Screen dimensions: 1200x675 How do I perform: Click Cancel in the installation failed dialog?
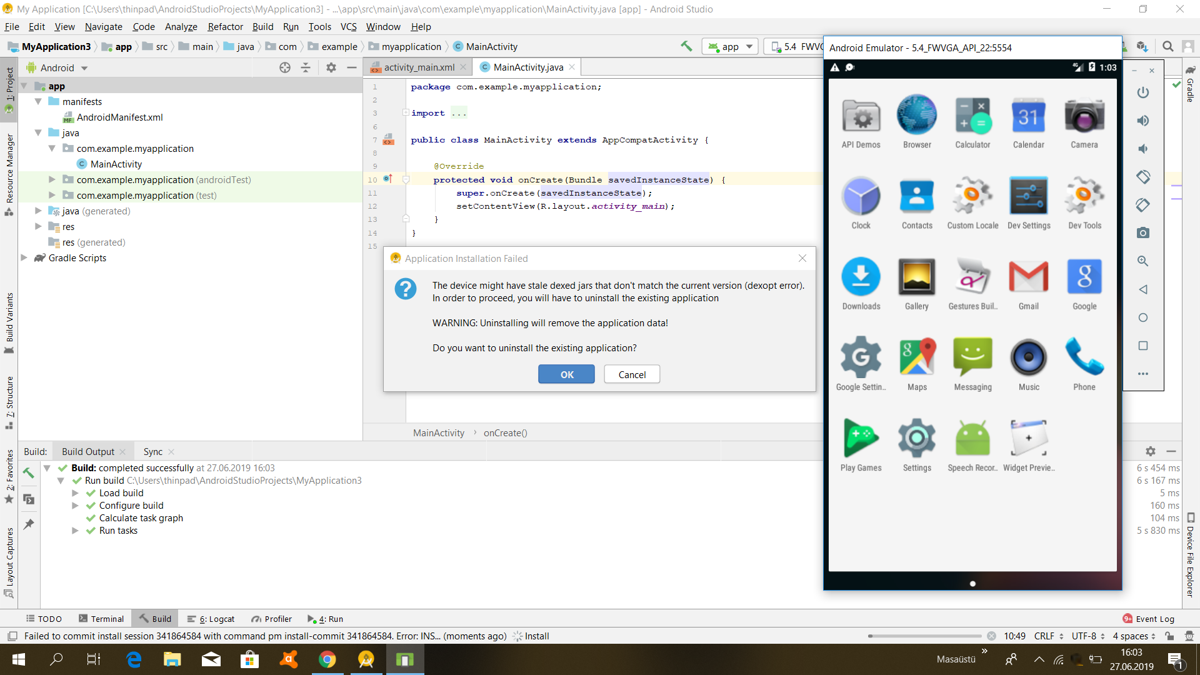point(632,374)
